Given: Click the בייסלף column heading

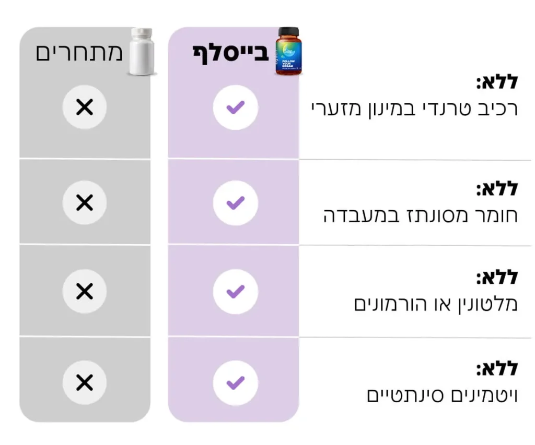Looking at the screenshot, I should coord(231,53).
